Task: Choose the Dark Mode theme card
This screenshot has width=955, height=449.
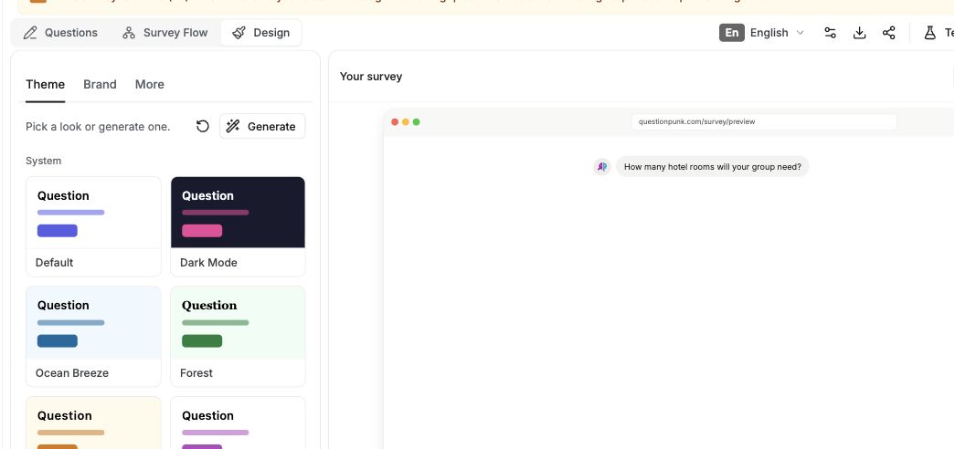Action: pos(238,226)
